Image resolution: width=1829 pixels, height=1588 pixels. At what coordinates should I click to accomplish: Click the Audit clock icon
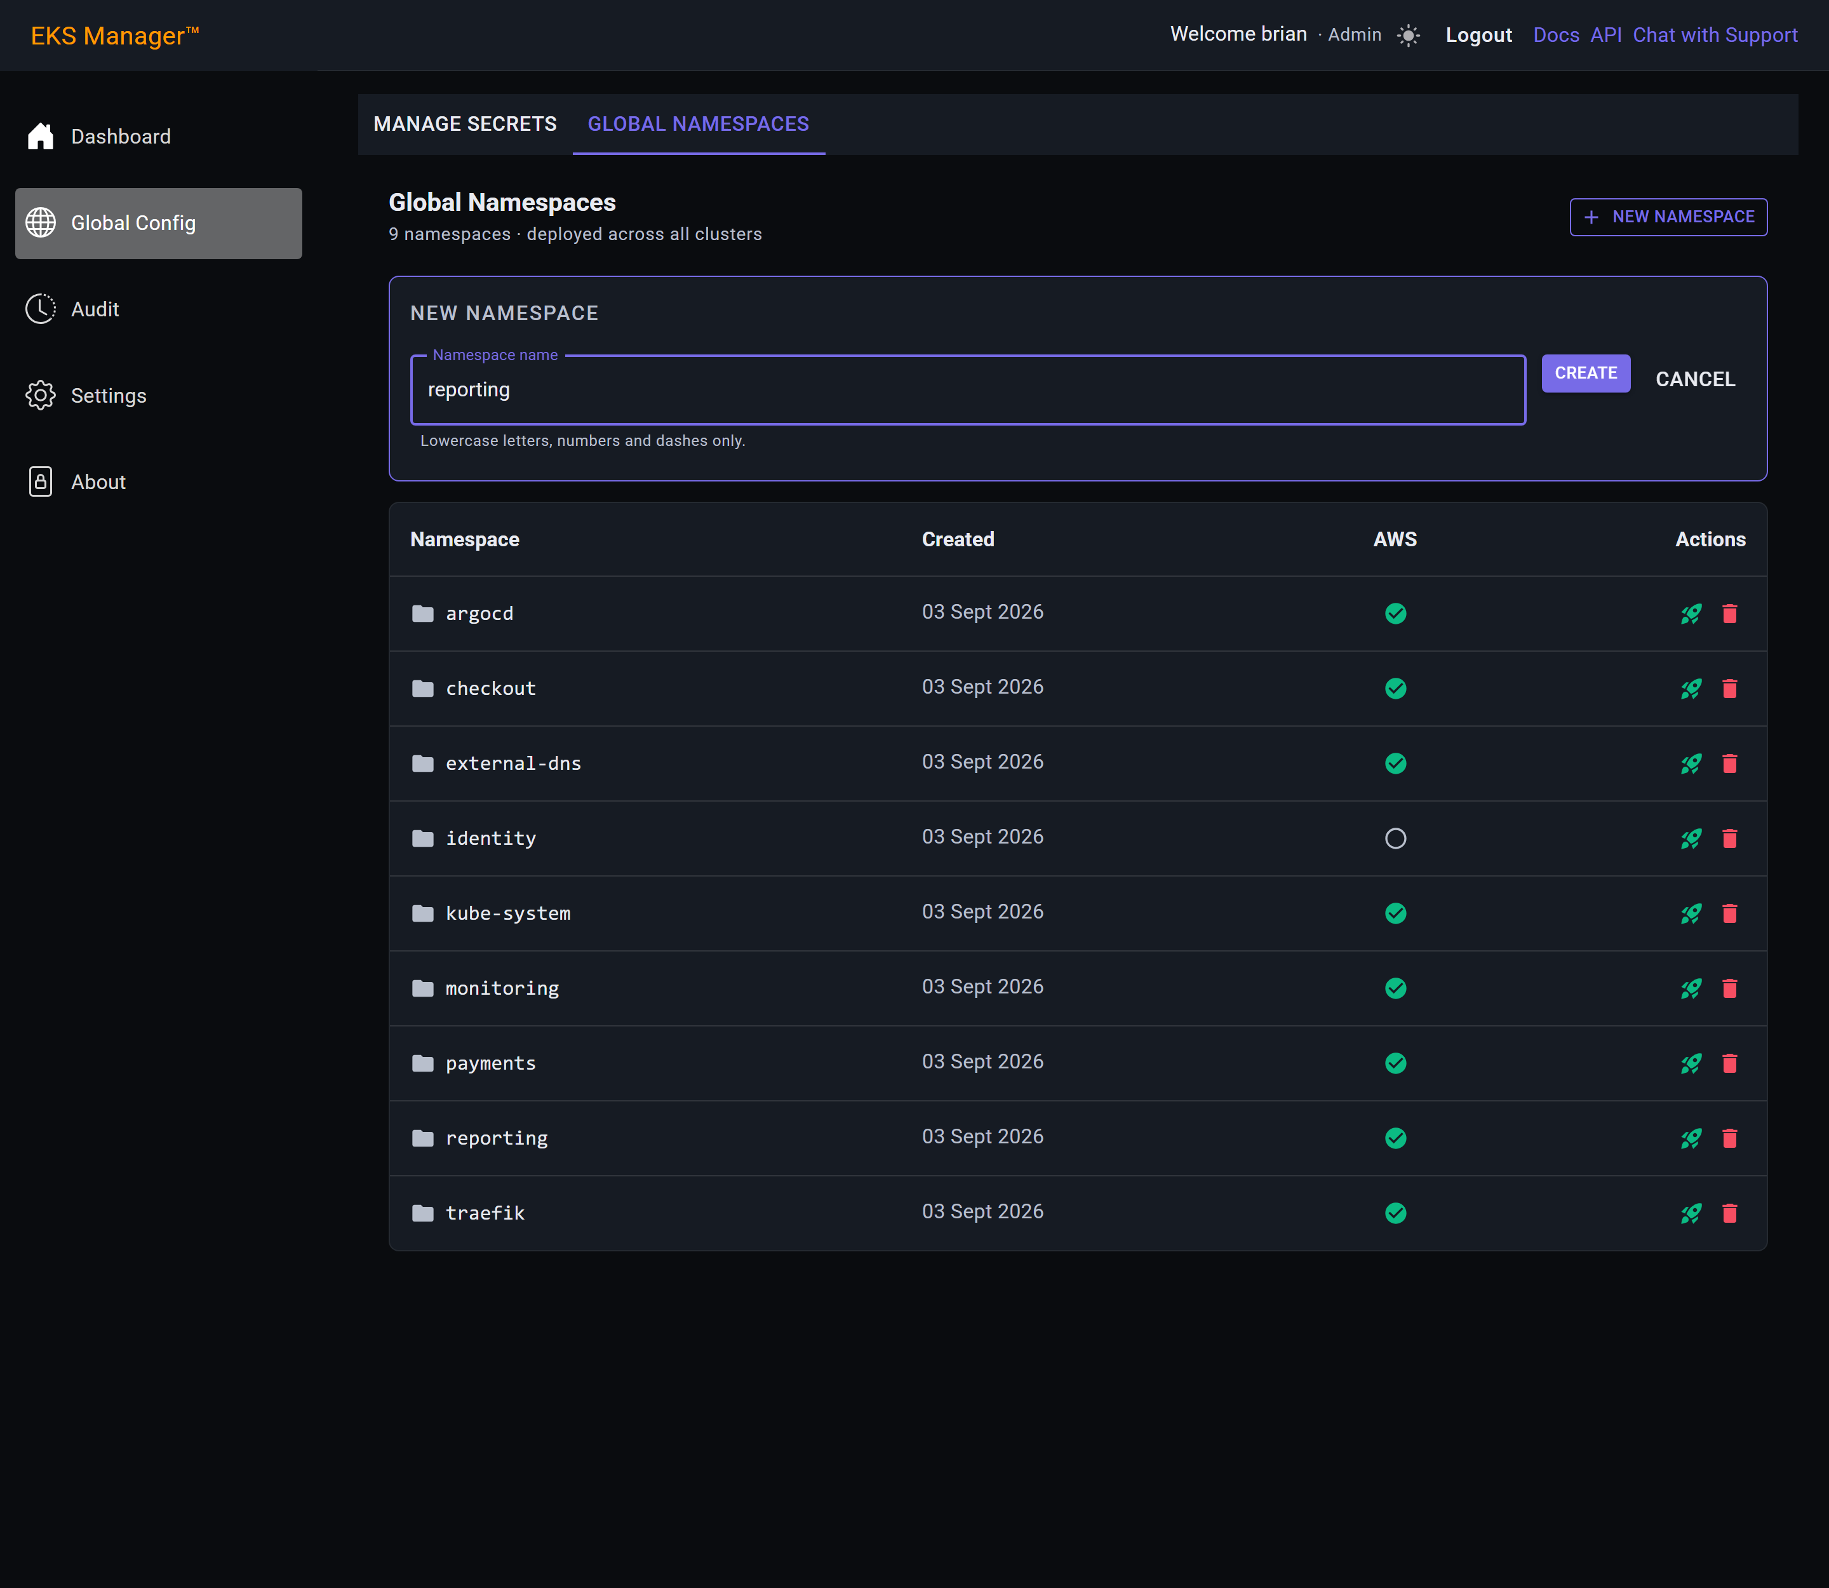pyautogui.click(x=41, y=308)
